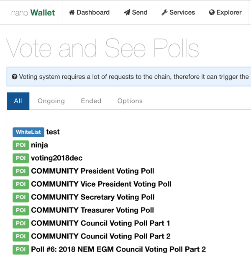Click the Services wrench icon

(x=164, y=13)
